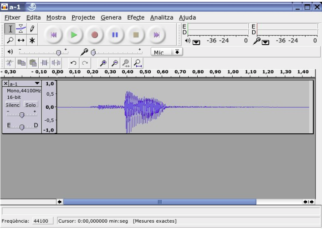
Task: Cut selection with the scissors icon
Action: [10, 63]
